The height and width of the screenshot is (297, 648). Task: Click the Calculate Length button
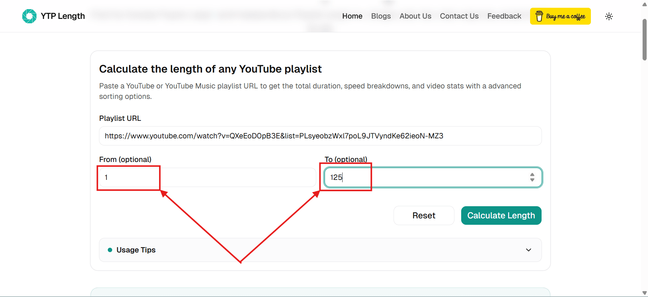coord(501,215)
